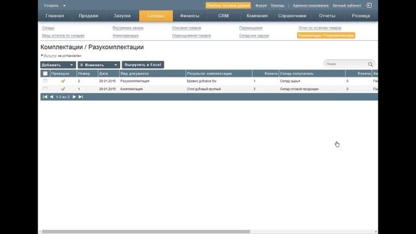Open Ввод остатков по складам link
The height and width of the screenshot is (234, 416).
pyautogui.click(x=63, y=36)
